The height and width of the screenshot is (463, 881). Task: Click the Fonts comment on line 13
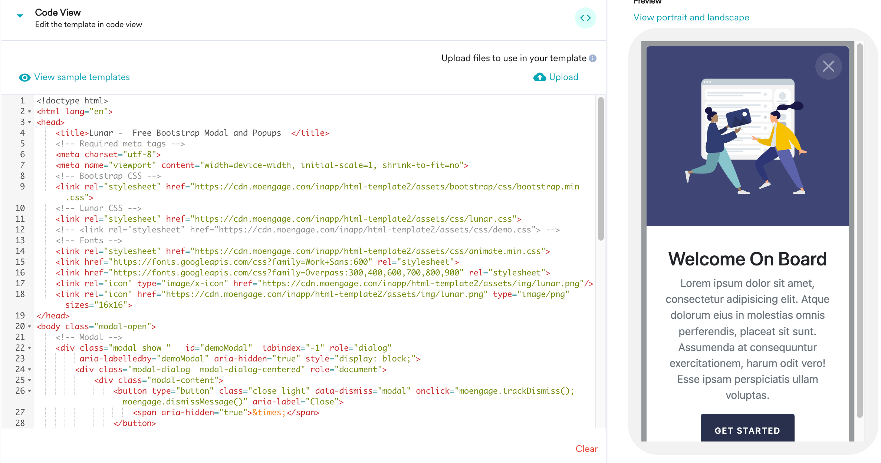[89, 240]
